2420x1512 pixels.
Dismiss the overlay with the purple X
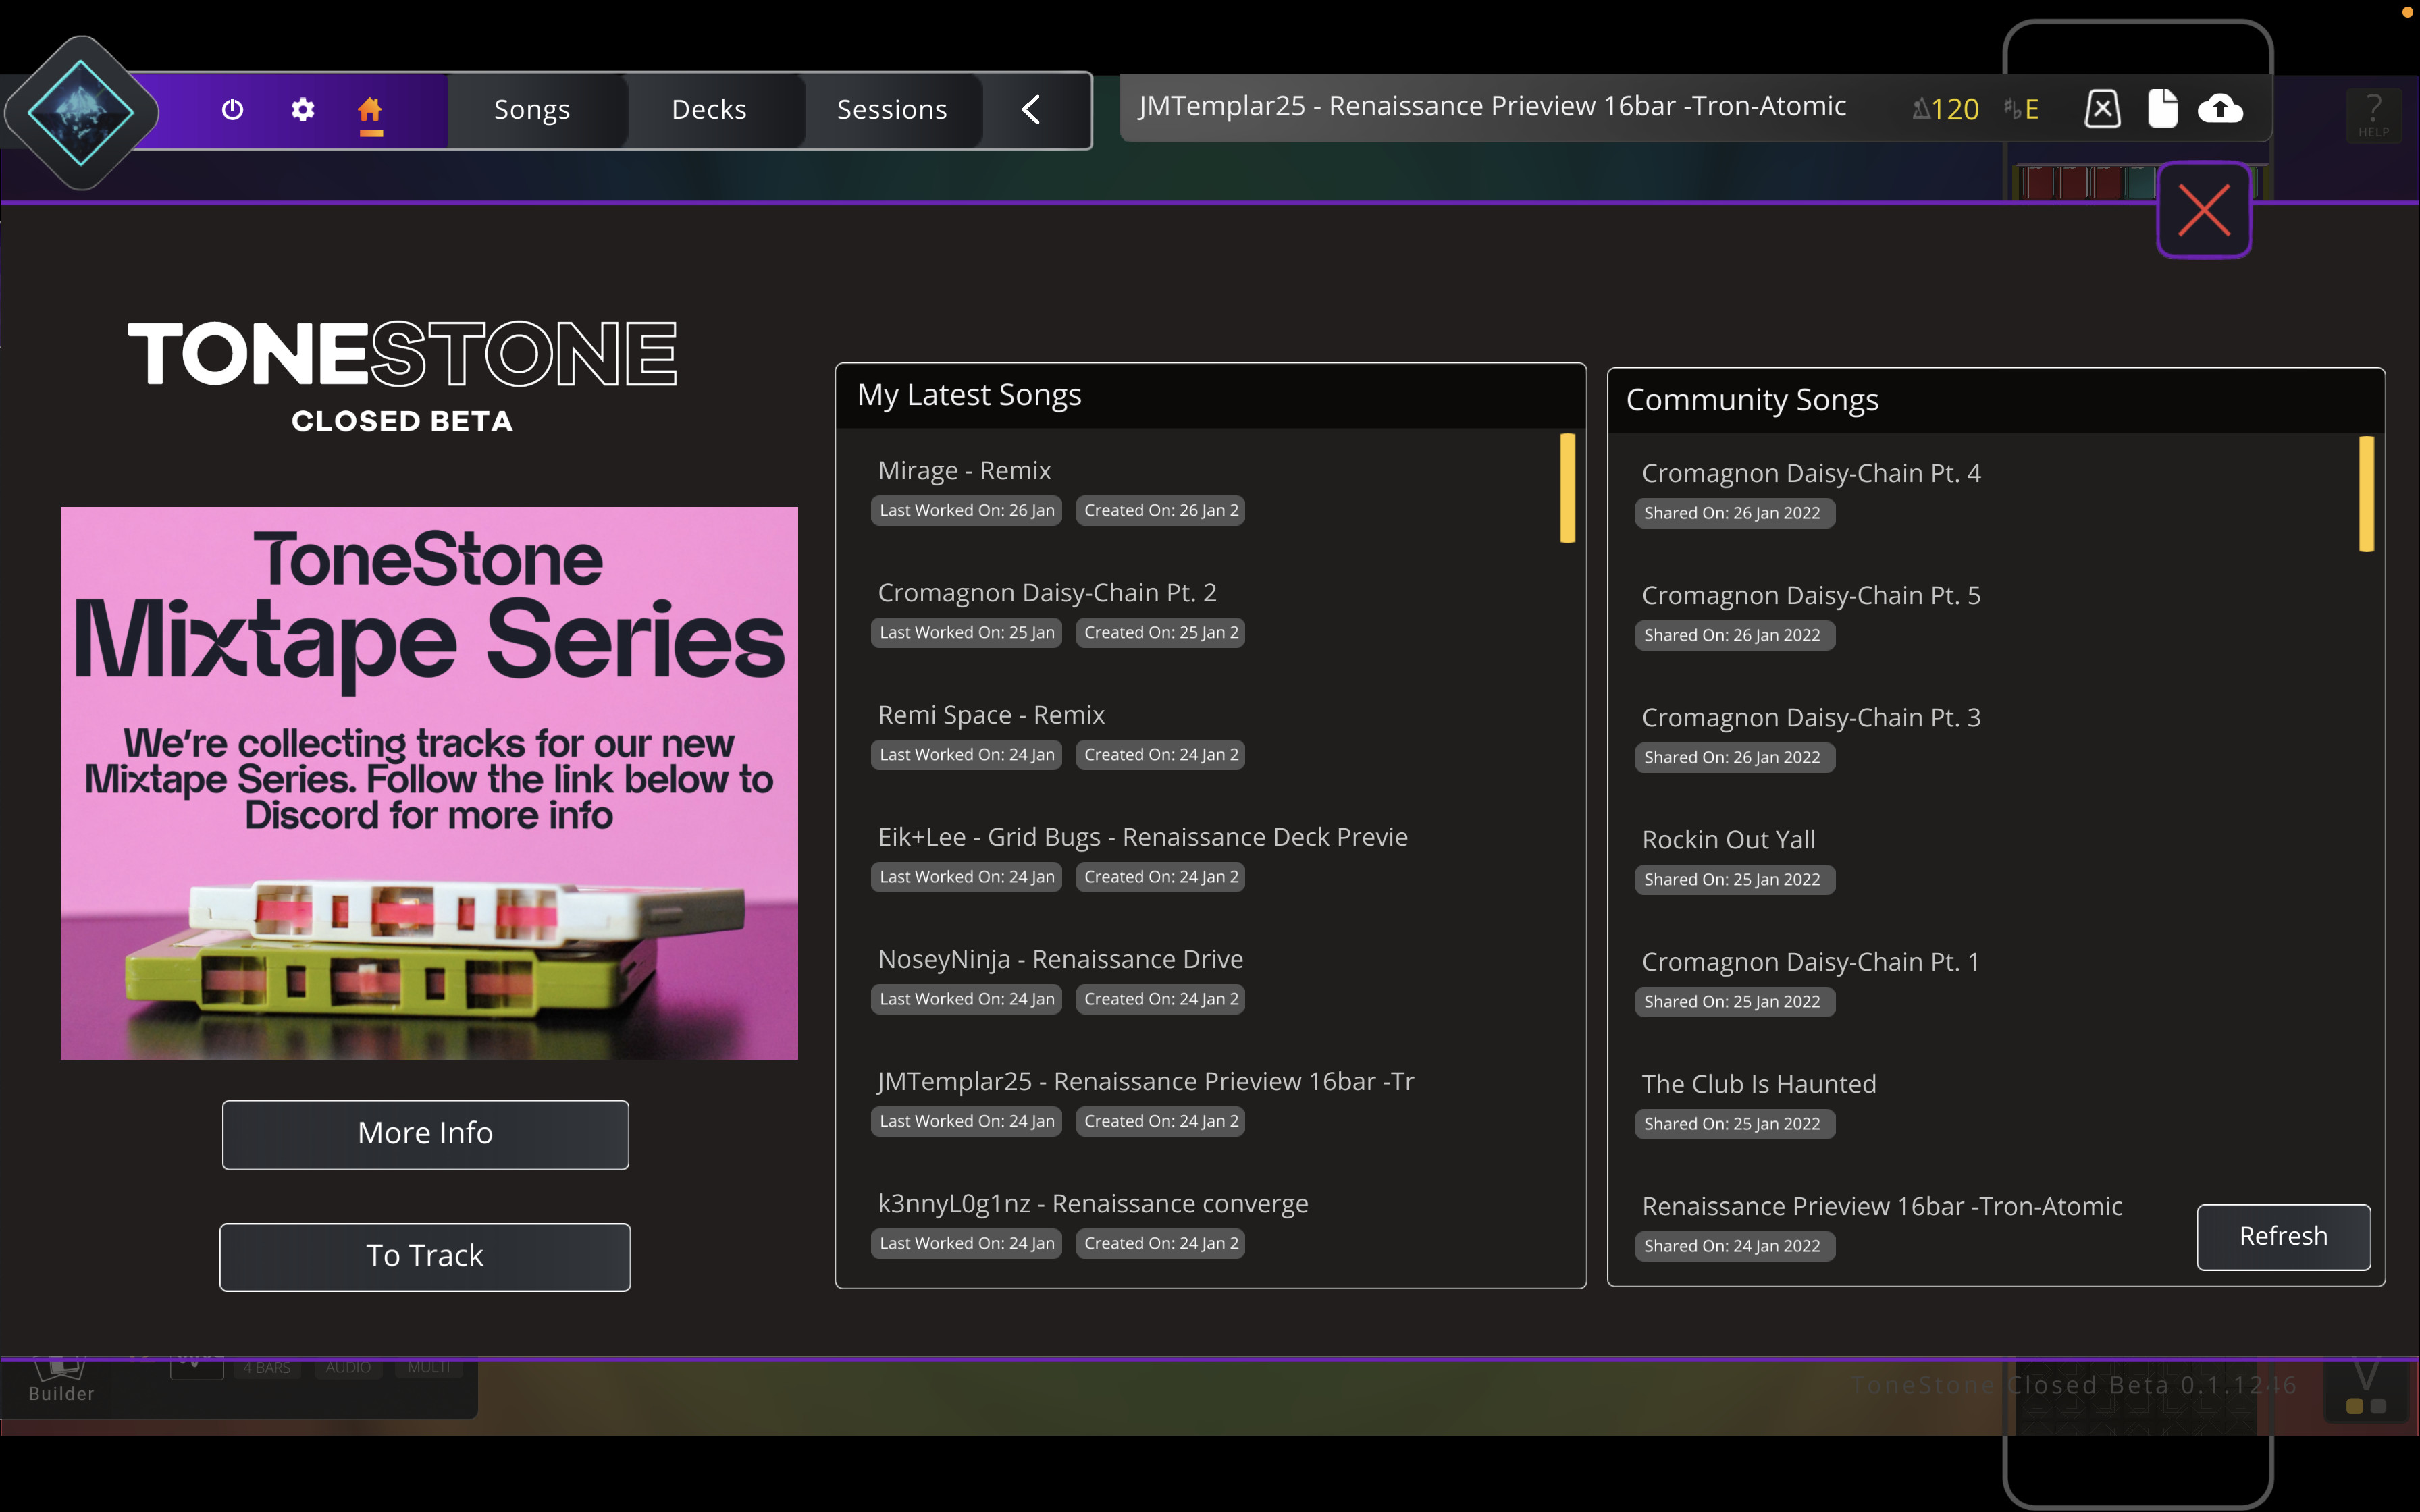pyautogui.click(x=2204, y=210)
